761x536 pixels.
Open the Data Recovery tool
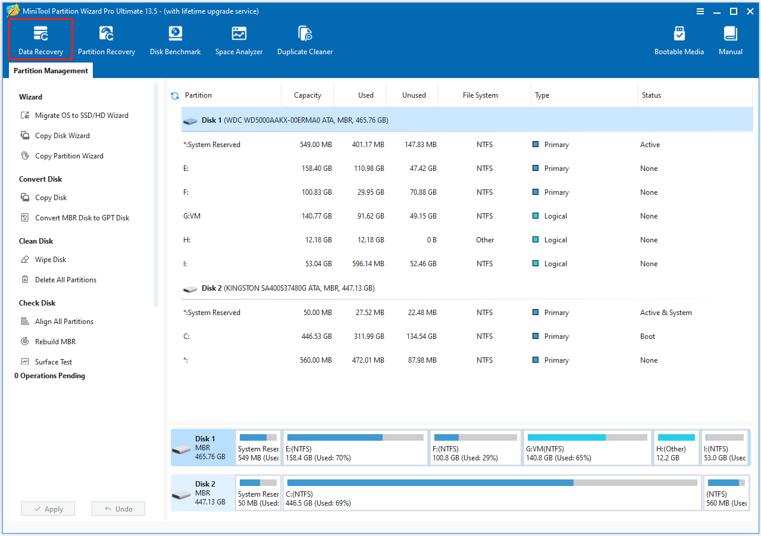pyautogui.click(x=40, y=39)
